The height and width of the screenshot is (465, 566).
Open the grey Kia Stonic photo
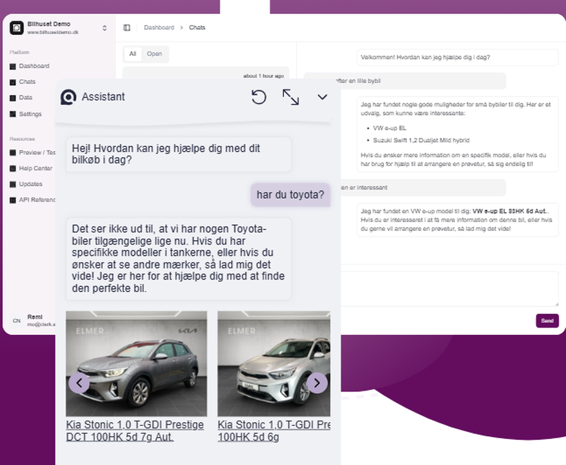[136, 364]
